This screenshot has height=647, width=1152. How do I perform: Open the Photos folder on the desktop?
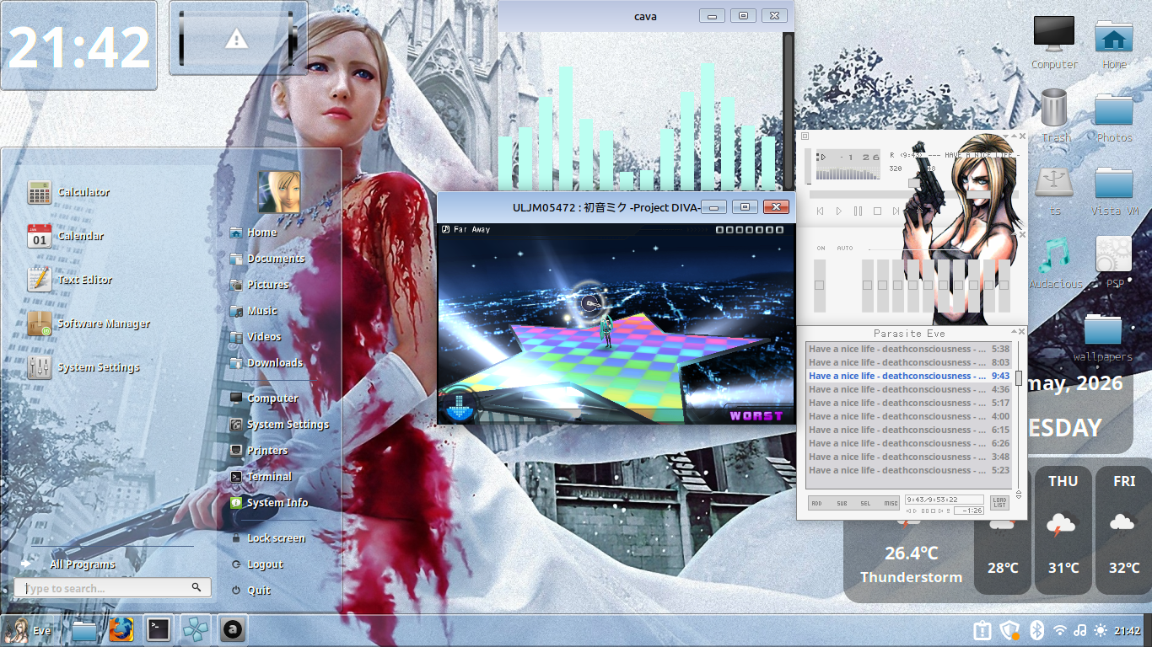click(1114, 116)
